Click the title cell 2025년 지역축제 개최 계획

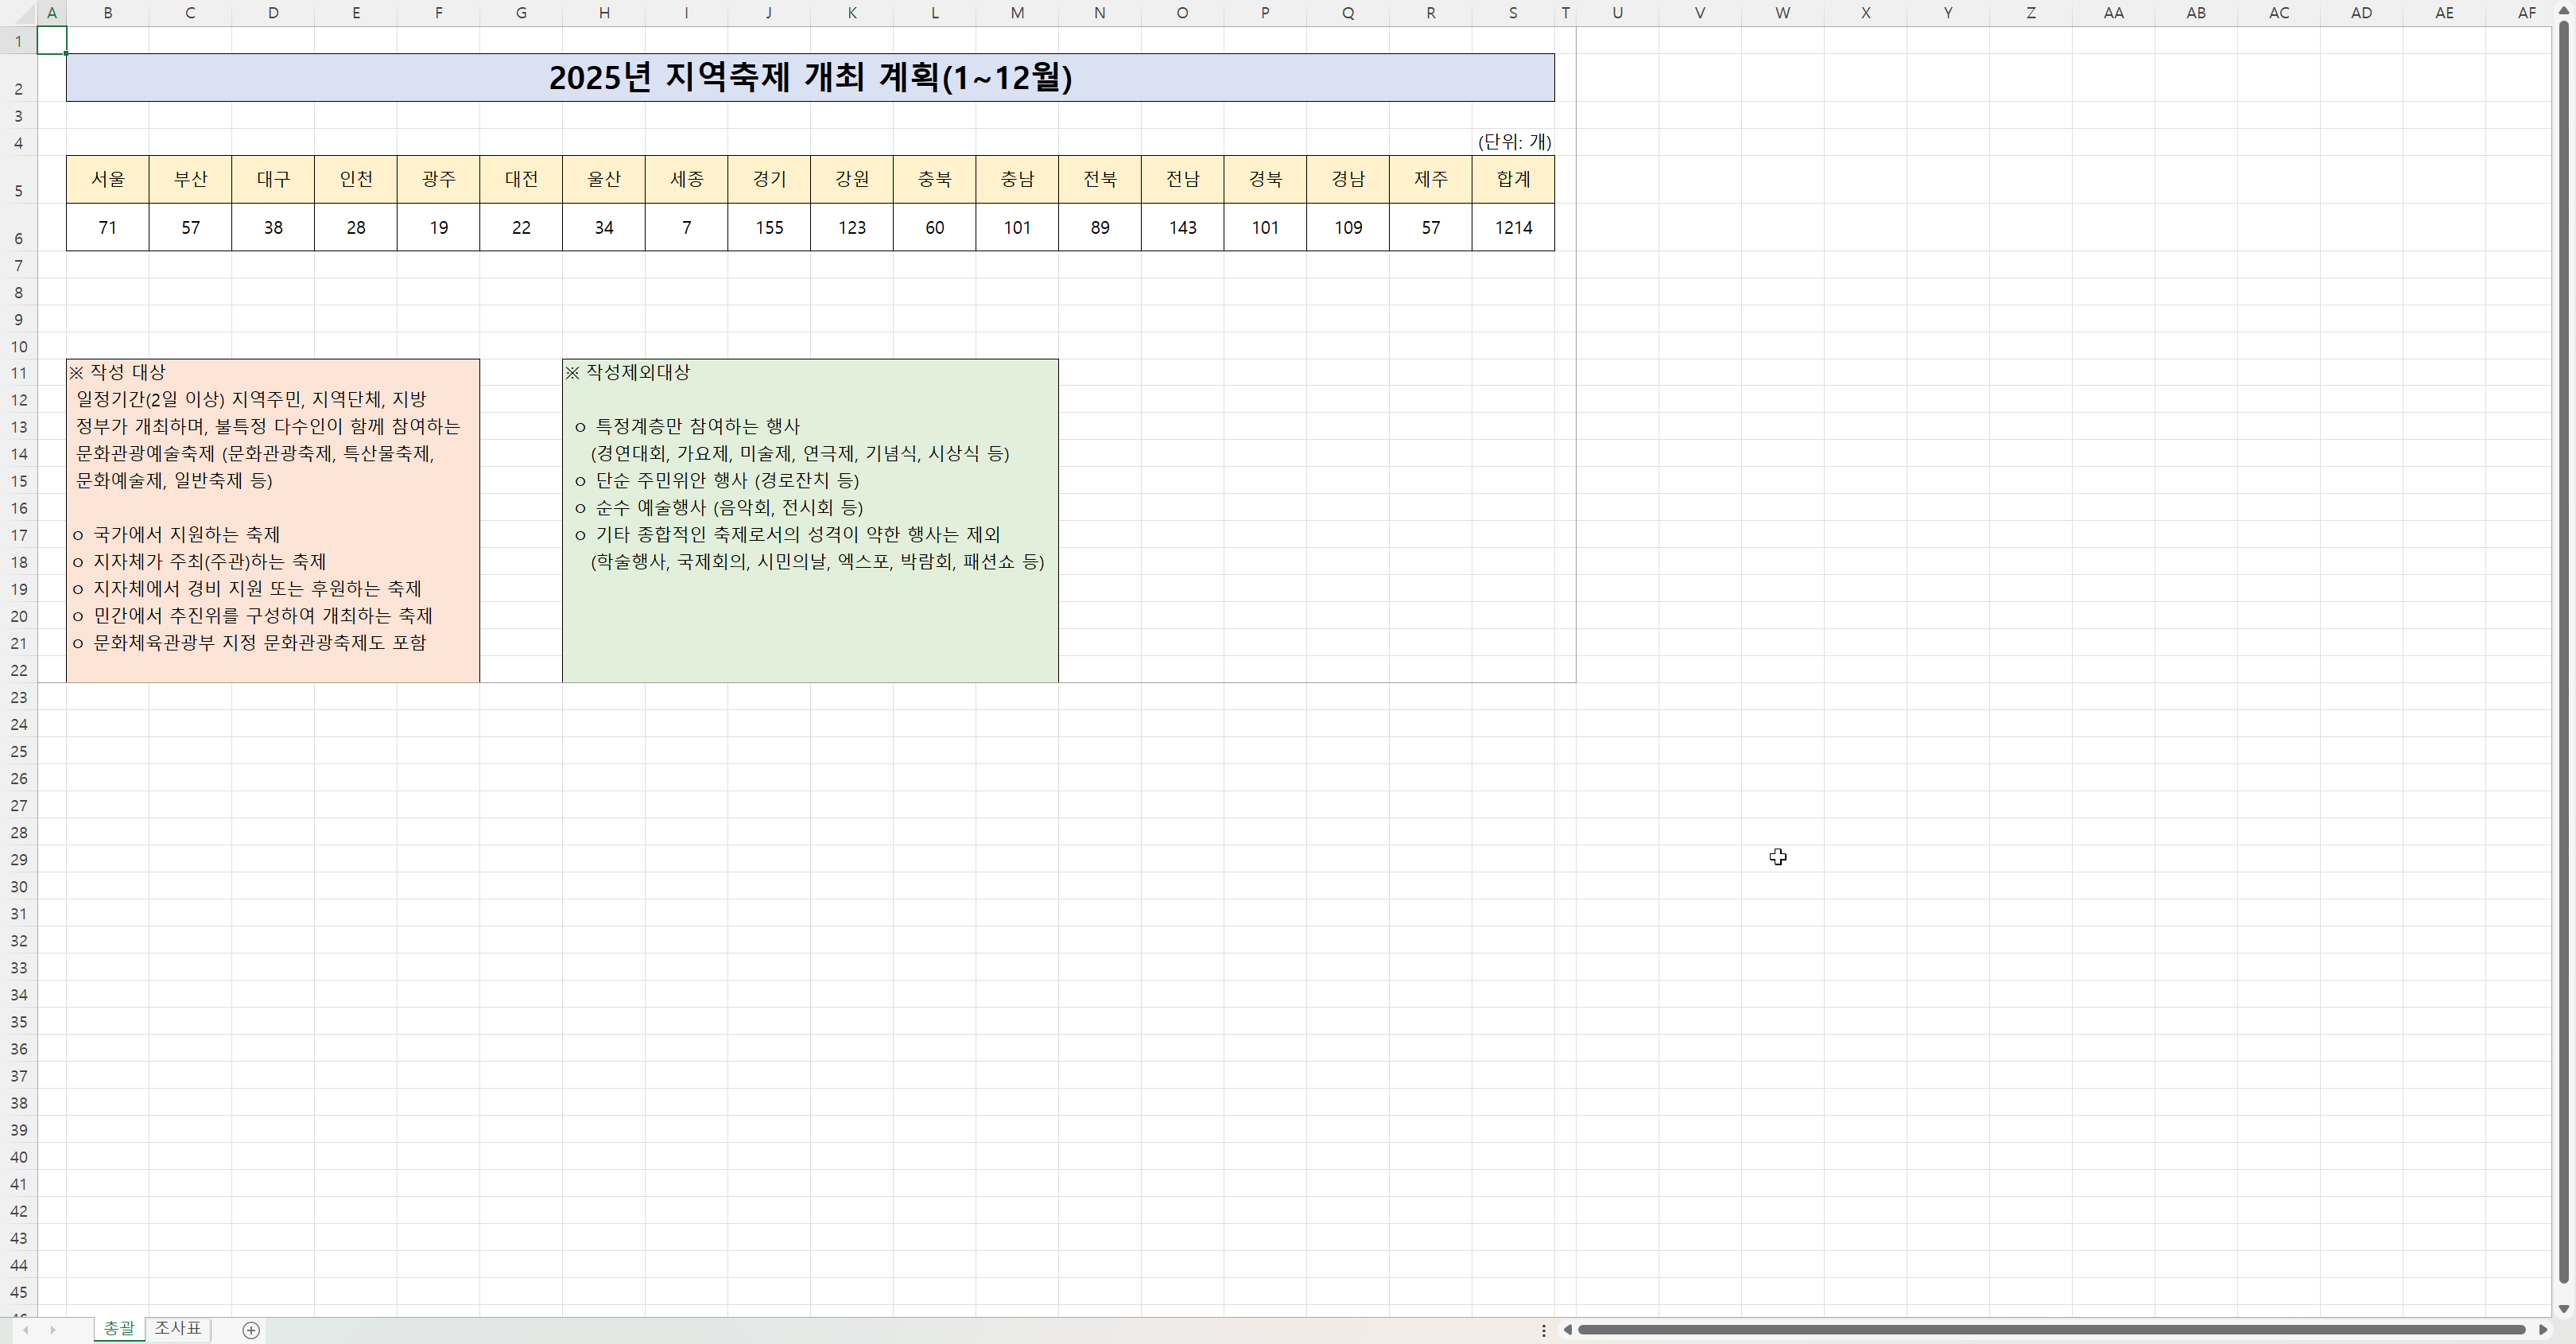click(810, 78)
